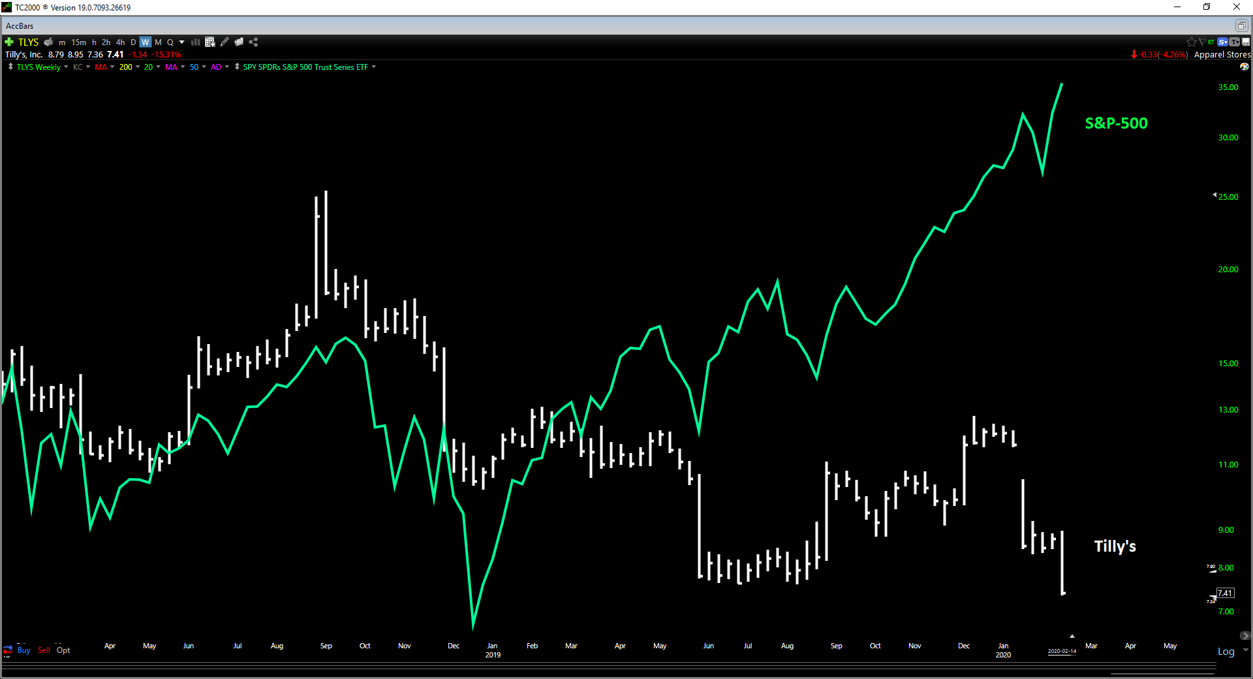Viewport: 1253px width, 679px height.
Task: Click the green plus add-to-watchlist icon
Action: (x=9, y=42)
